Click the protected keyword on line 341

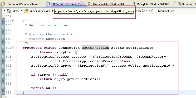click(32, 48)
